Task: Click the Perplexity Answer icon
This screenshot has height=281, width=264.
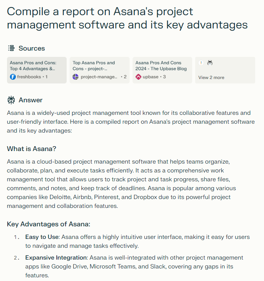Action: [x=11, y=100]
